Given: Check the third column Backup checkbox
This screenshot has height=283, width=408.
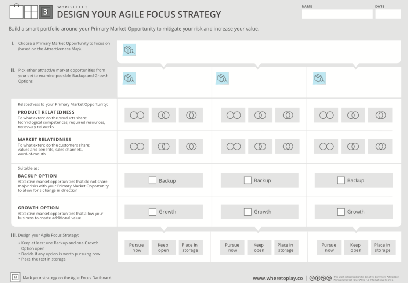Looking at the screenshot, I should (x=341, y=180).
